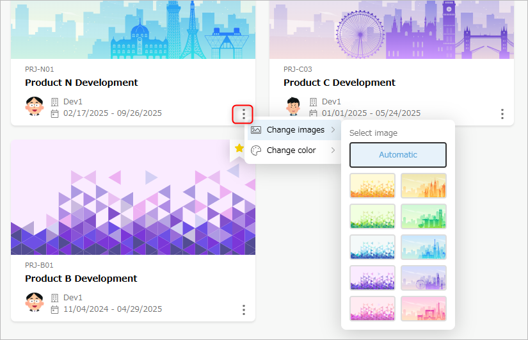The image size is (528, 340).
Task: Click the purple triangle banner on Product B card
Action: coord(133,197)
